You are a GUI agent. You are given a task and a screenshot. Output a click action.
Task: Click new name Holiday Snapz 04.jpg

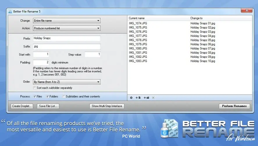pos(203,36)
